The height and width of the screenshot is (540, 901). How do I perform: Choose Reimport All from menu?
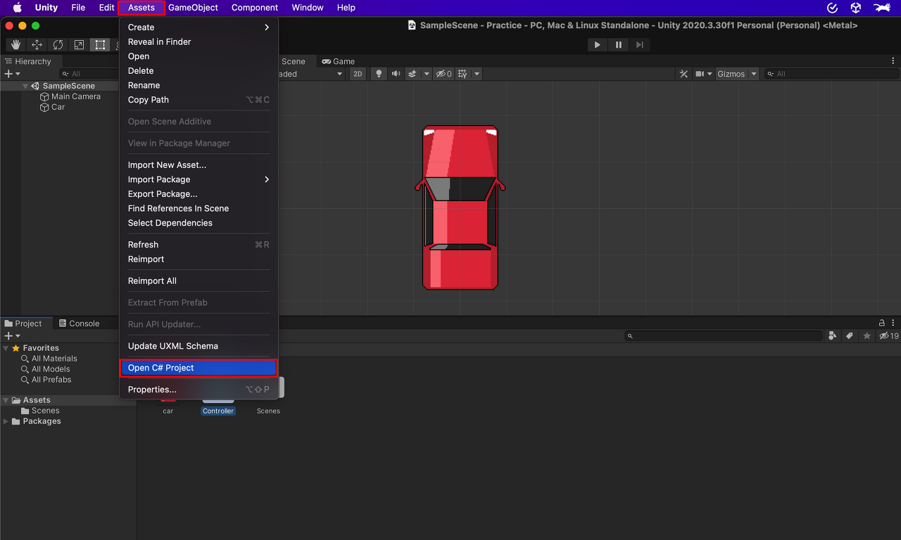coord(152,281)
